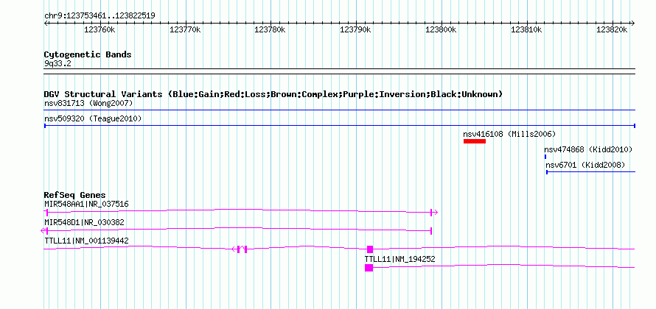Click the TTLL11 NM_194252 magenta exon block
This screenshot has height=309, width=656.
pyautogui.click(x=369, y=268)
